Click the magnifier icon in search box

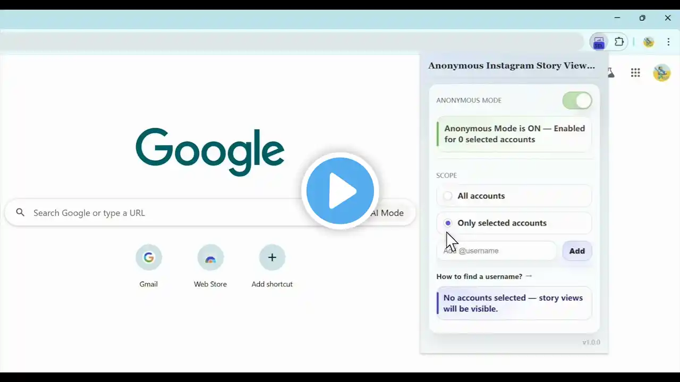[x=20, y=213]
